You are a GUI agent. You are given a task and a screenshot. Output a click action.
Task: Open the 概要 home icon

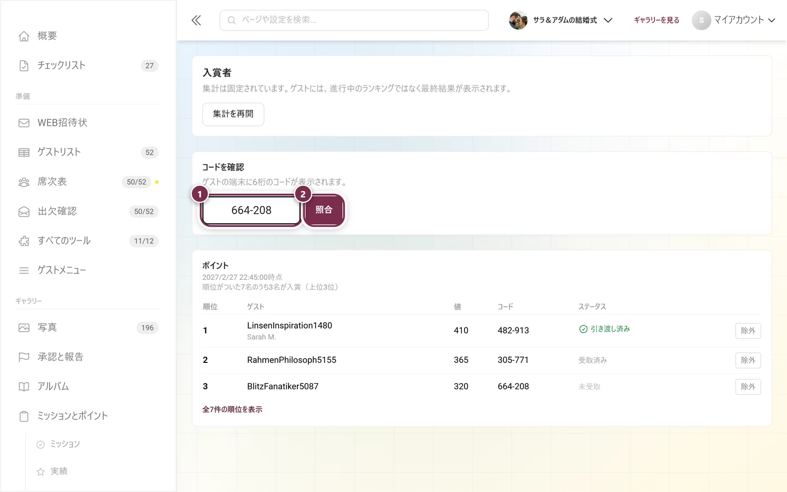coord(24,36)
